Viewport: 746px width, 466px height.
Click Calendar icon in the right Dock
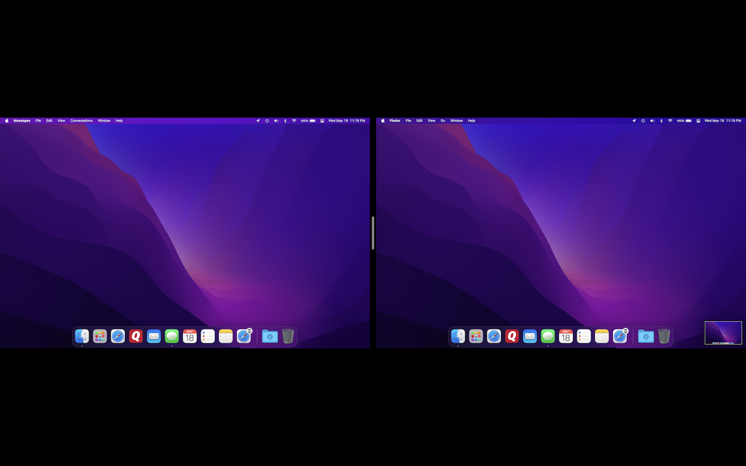[x=566, y=337]
